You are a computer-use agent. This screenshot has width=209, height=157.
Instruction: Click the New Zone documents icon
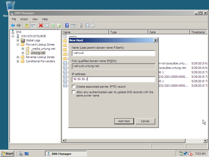93,25
